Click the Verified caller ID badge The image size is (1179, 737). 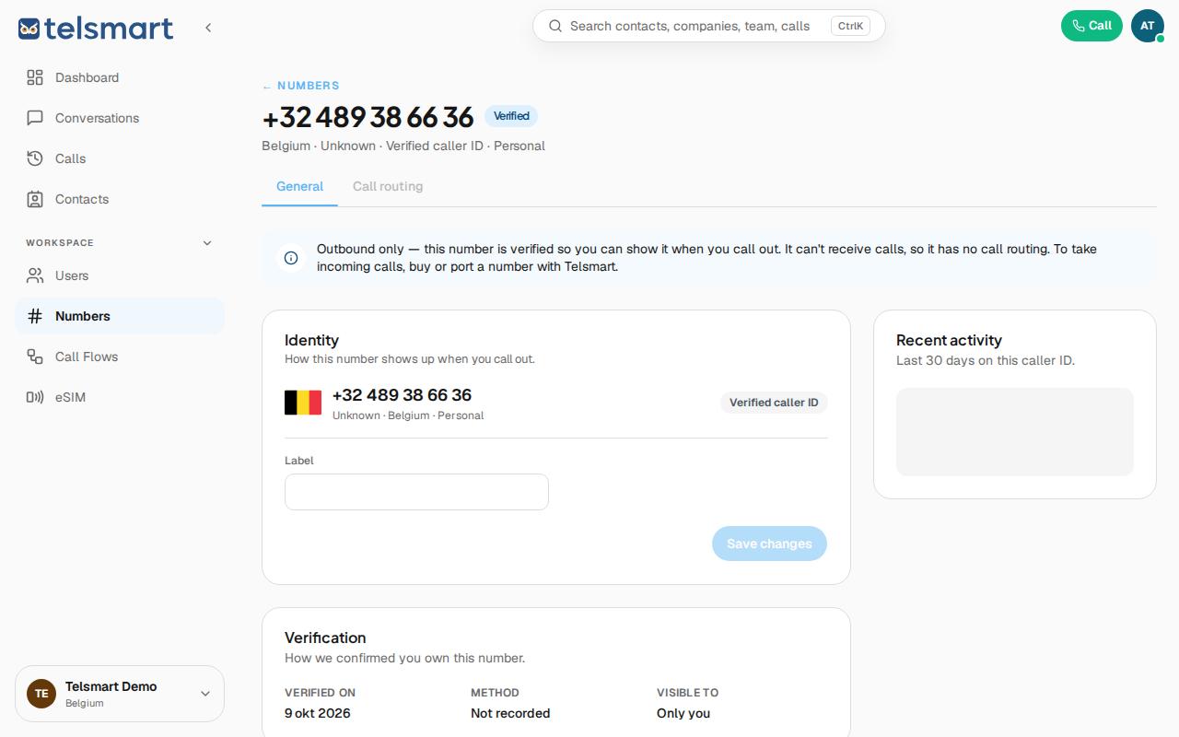tap(774, 403)
